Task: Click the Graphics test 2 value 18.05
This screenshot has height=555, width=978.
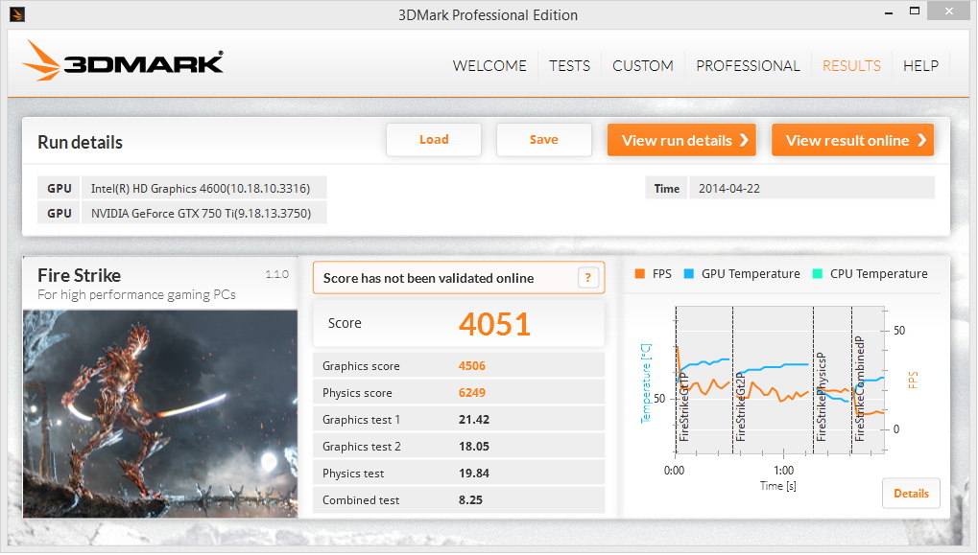Action: (x=474, y=446)
